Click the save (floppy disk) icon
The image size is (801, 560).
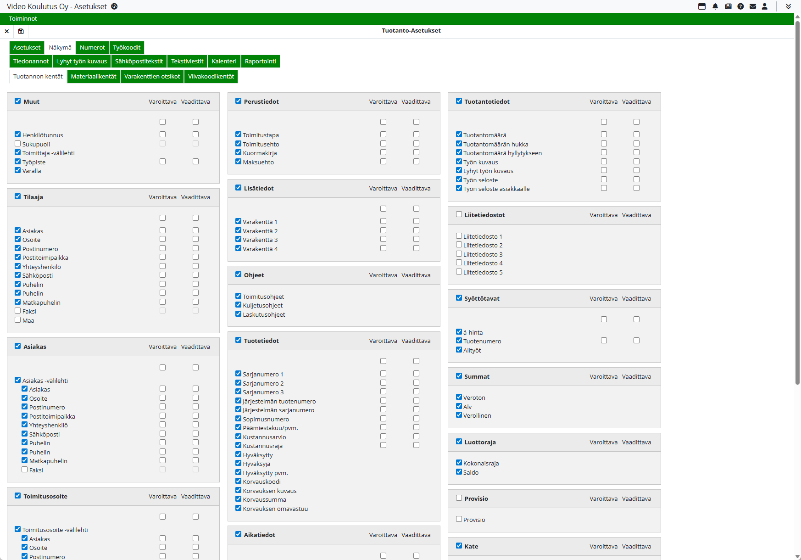(x=21, y=31)
